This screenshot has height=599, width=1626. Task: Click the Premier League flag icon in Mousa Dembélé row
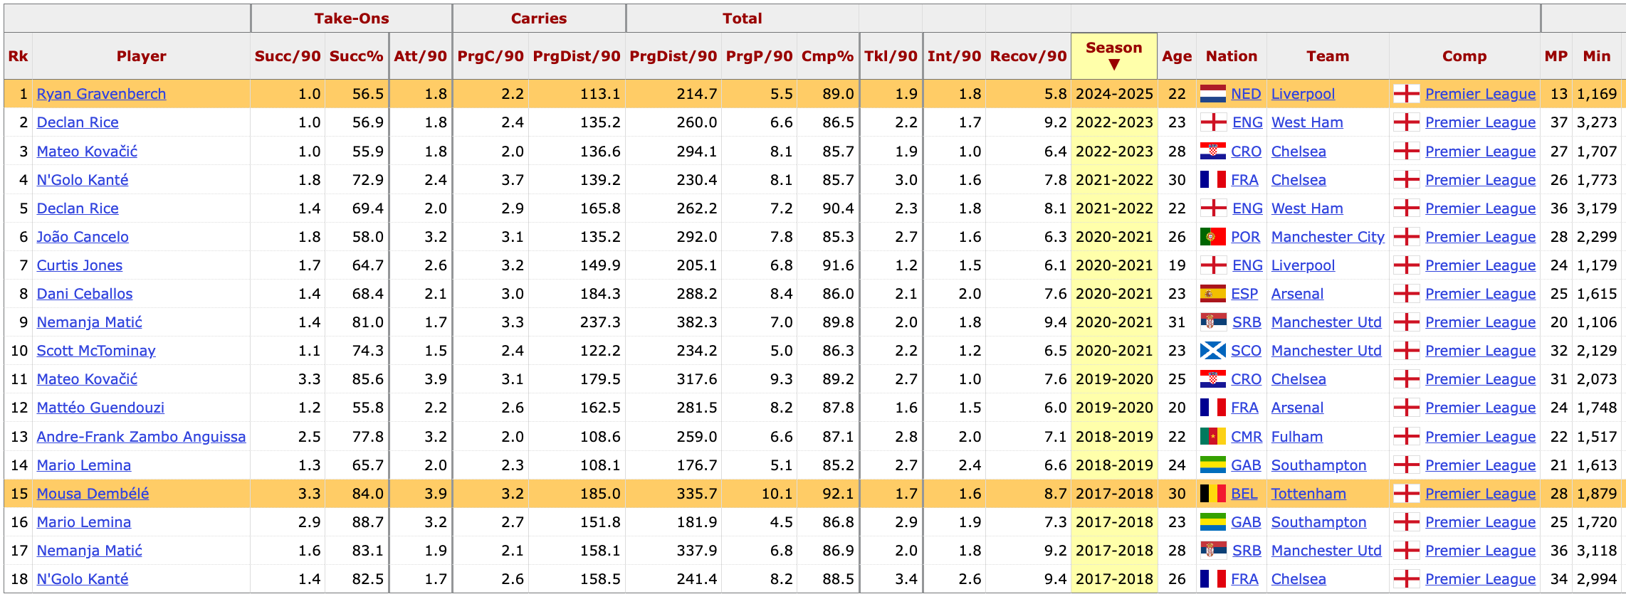(x=1406, y=494)
